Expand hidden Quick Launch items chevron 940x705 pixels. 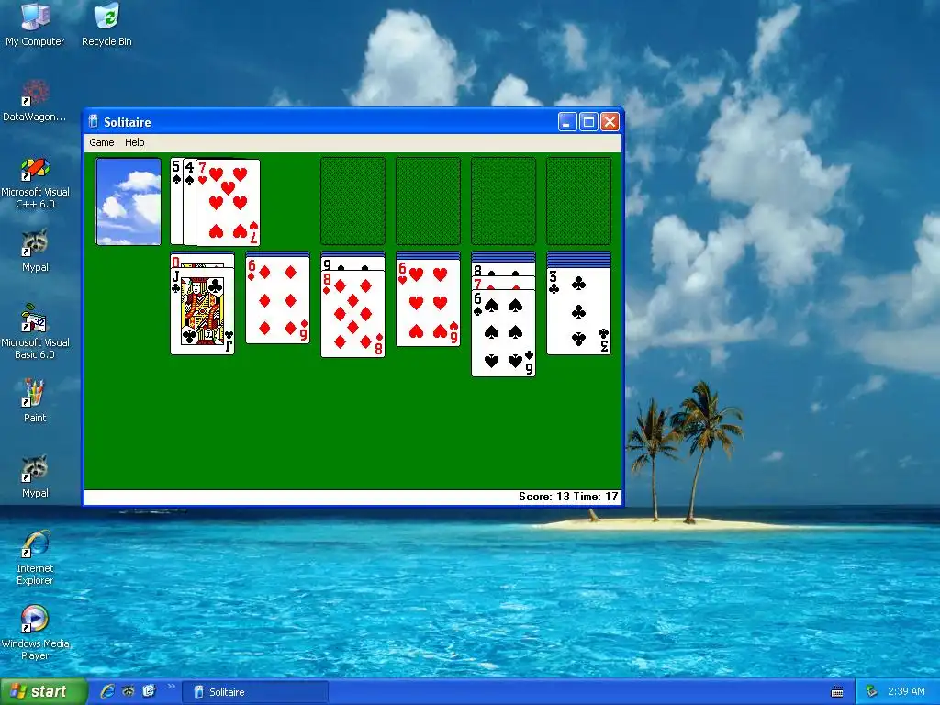click(171, 687)
